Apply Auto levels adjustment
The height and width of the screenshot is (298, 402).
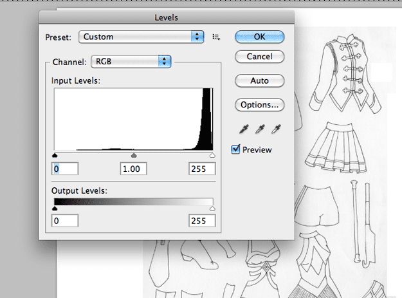(x=259, y=81)
